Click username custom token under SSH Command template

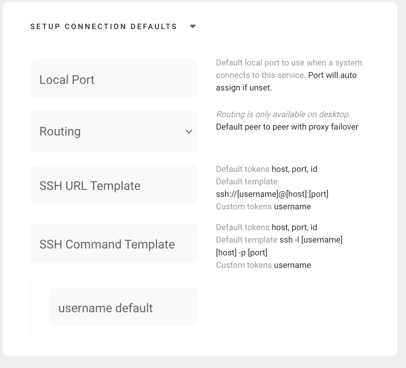tap(292, 265)
